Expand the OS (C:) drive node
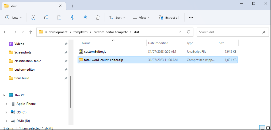Screen dimensions: 271x130 pos(6,112)
